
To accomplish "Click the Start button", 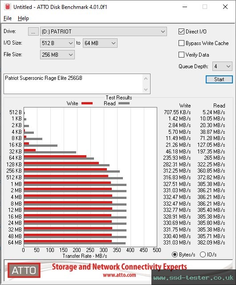I will pyautogui.click(x=219, y=79).
